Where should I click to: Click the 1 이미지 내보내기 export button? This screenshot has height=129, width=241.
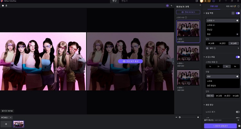(220, 126)
